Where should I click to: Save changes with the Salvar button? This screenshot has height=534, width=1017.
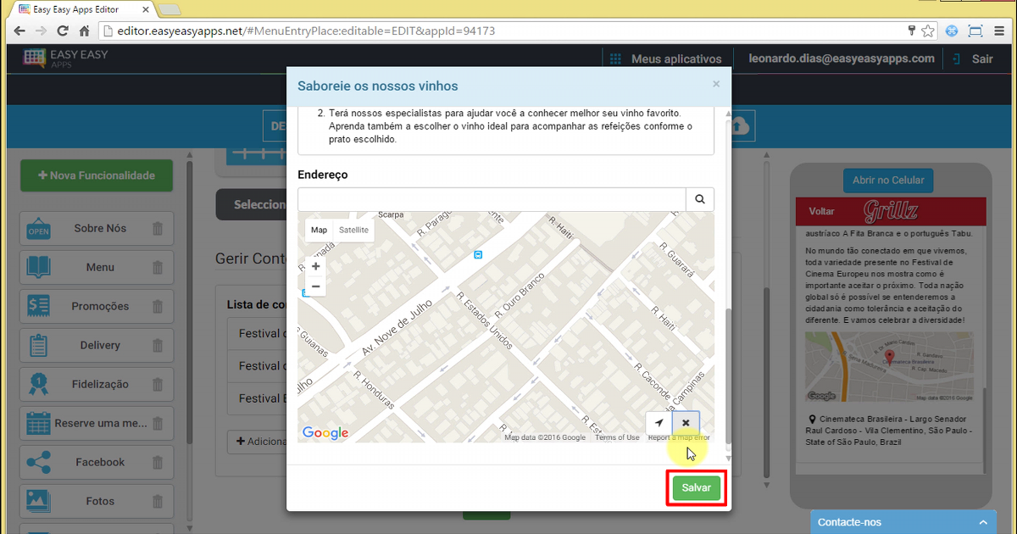click(695, 487)
